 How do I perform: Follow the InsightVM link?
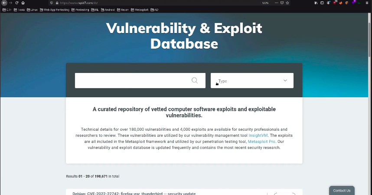pos(258,136)
